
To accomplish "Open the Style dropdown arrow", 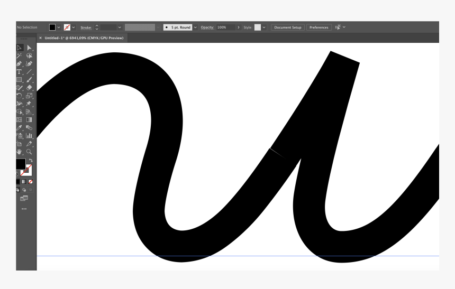I will point(264,27).
